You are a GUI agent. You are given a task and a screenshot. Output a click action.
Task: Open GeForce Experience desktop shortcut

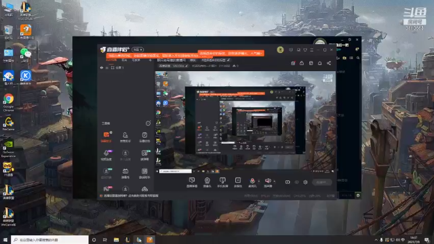coord(8,148)
